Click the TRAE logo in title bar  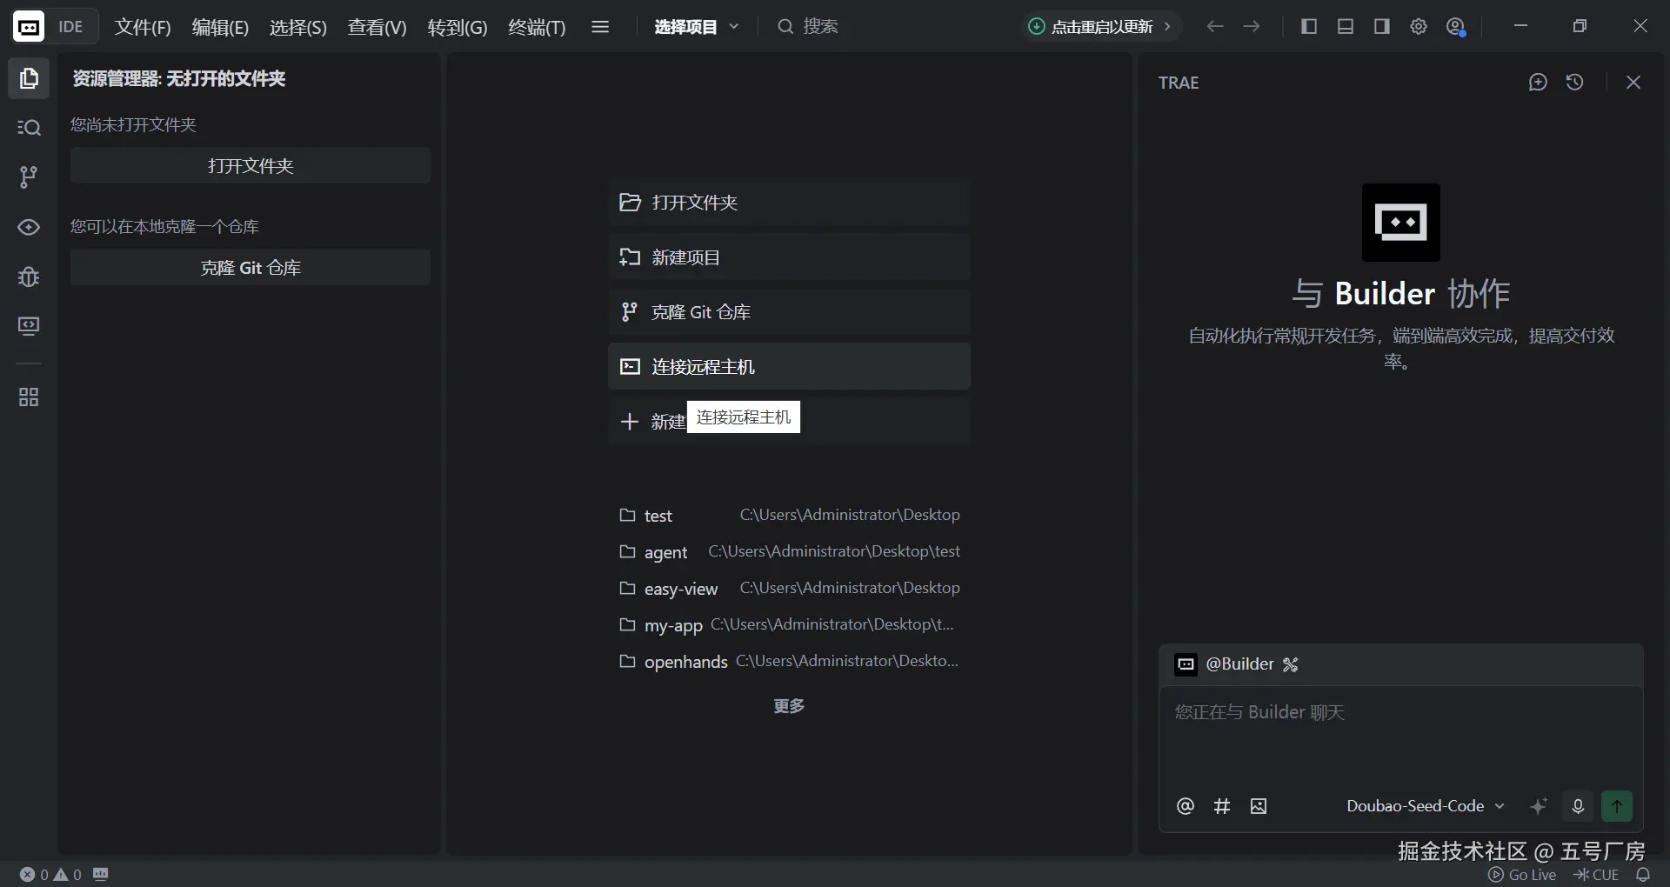point(29,27)
